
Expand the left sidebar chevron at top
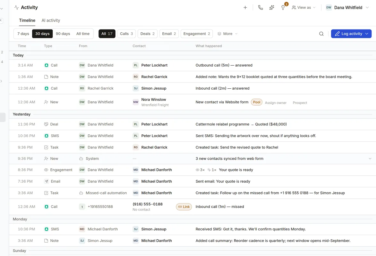coord(2,9)
